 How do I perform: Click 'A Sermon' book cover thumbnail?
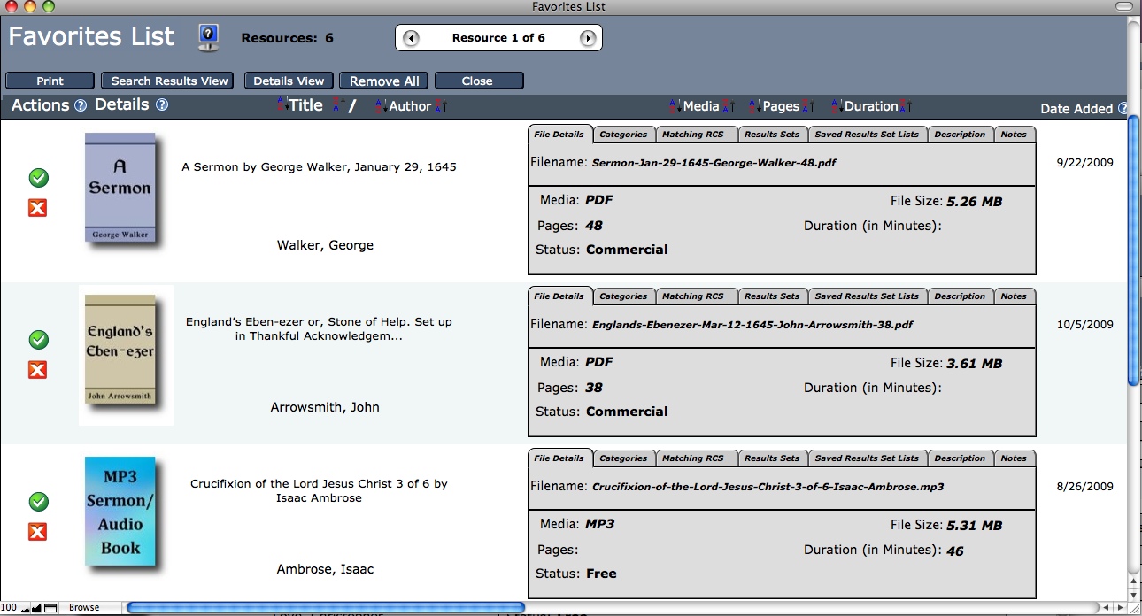point(120,188)
